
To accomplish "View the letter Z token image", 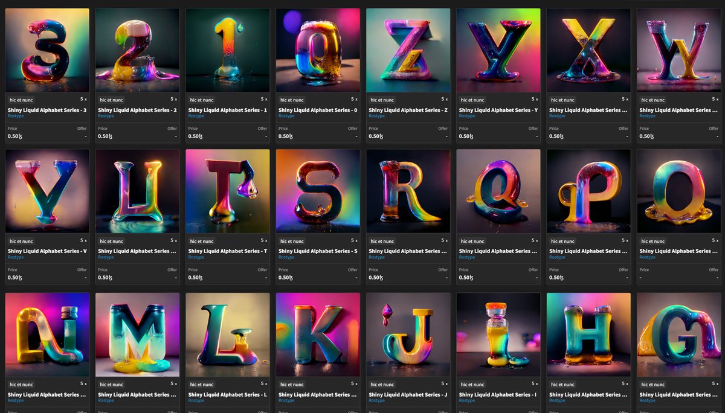I will pyautogui.click(x=407, y=48).
